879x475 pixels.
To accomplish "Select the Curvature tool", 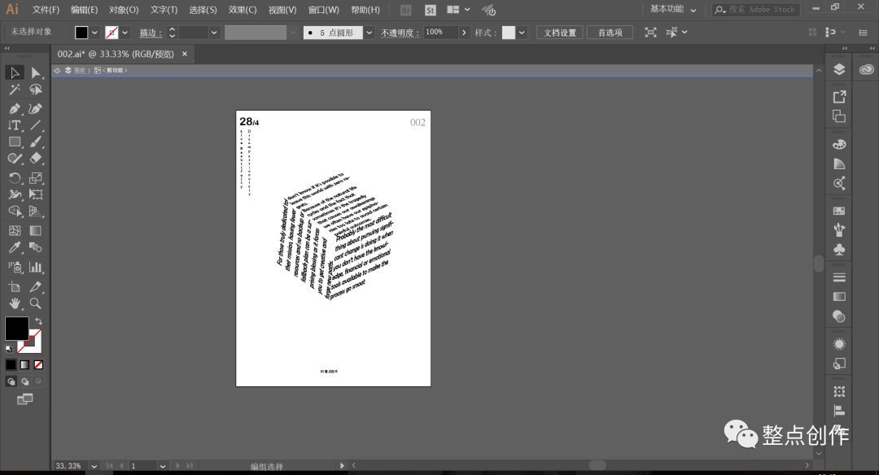I will 36,109.
